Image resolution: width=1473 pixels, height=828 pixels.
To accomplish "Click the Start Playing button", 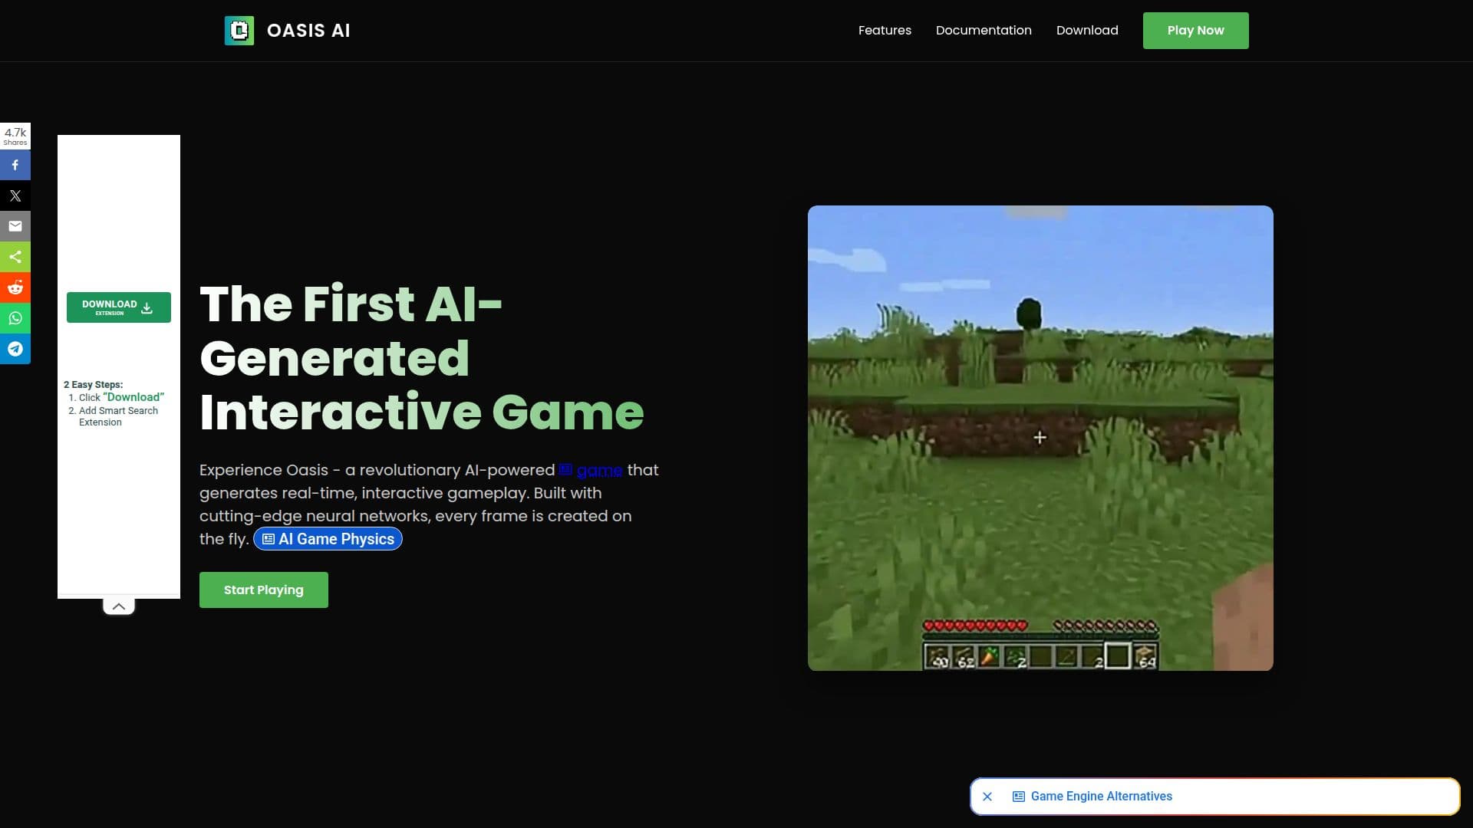I will point(264,590).
